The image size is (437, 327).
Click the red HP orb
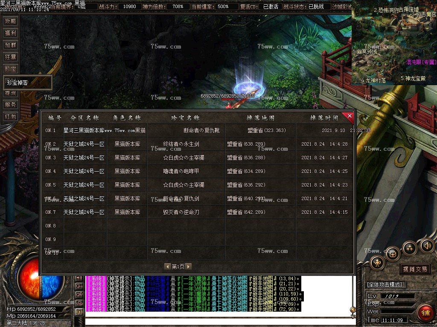29,278
